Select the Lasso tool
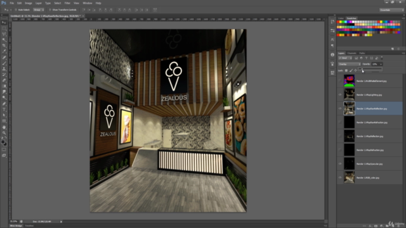The width and height of the screenshot is (406, 228). (4, 34)
